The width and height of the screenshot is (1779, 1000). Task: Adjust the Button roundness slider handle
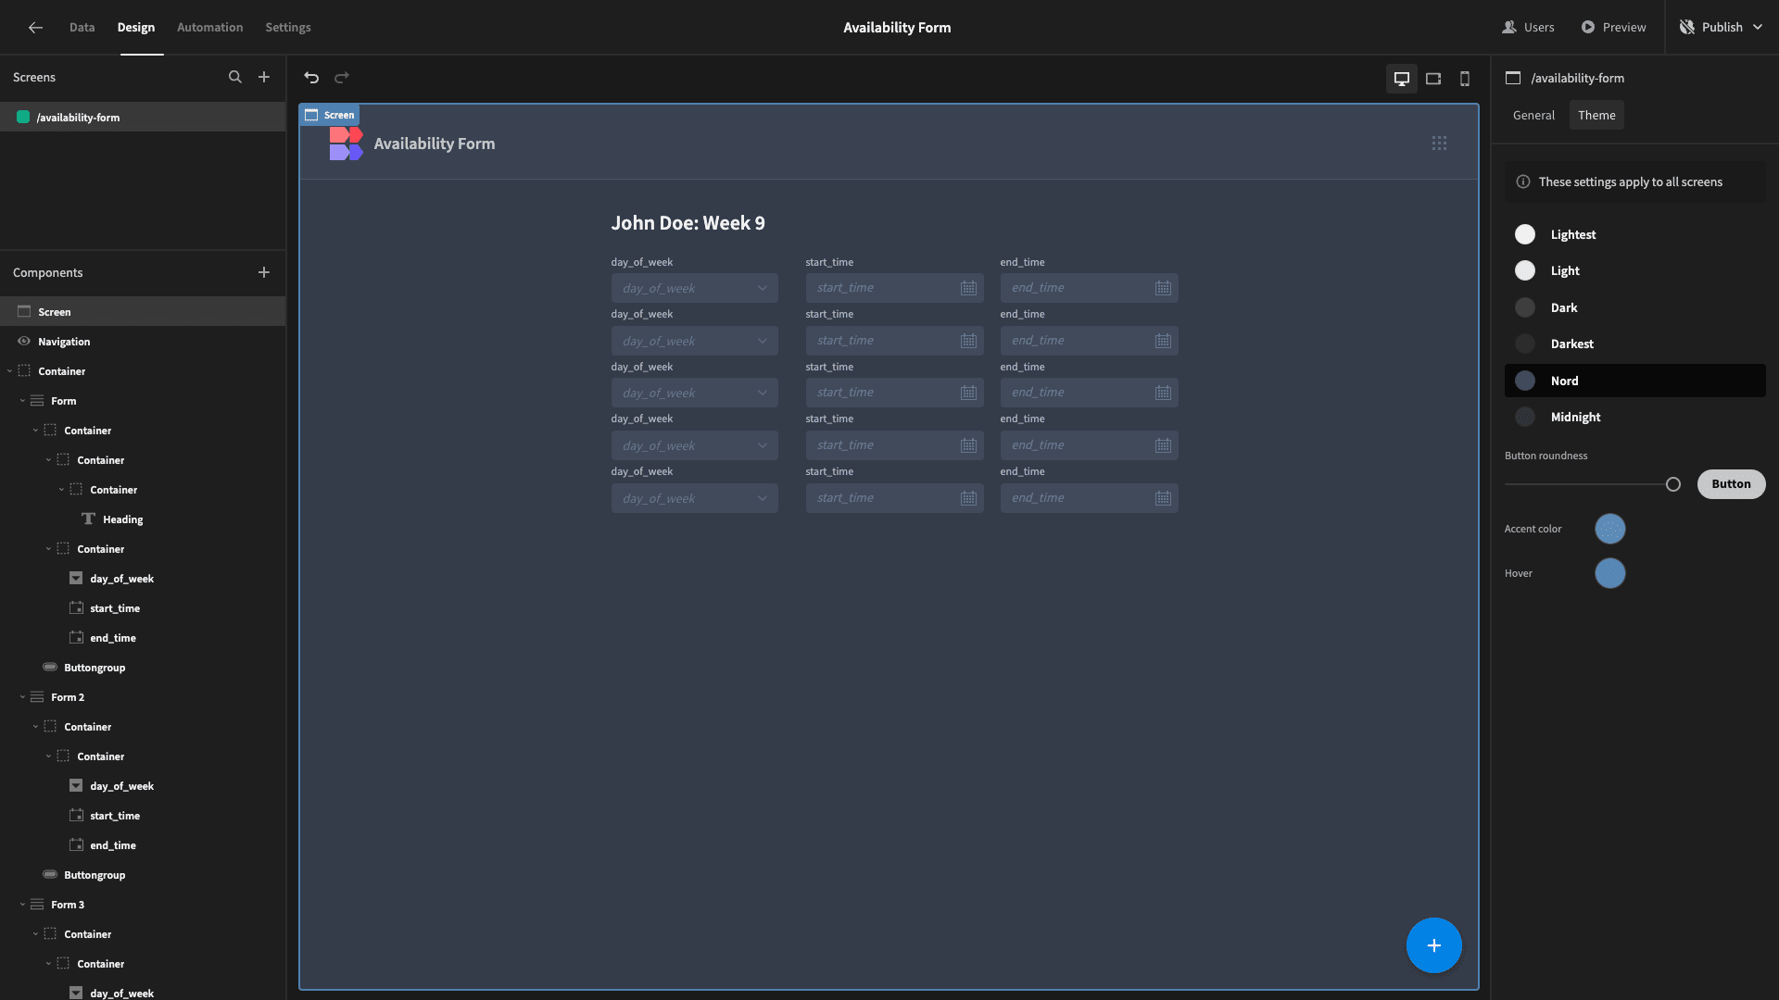pos(1672,484)
